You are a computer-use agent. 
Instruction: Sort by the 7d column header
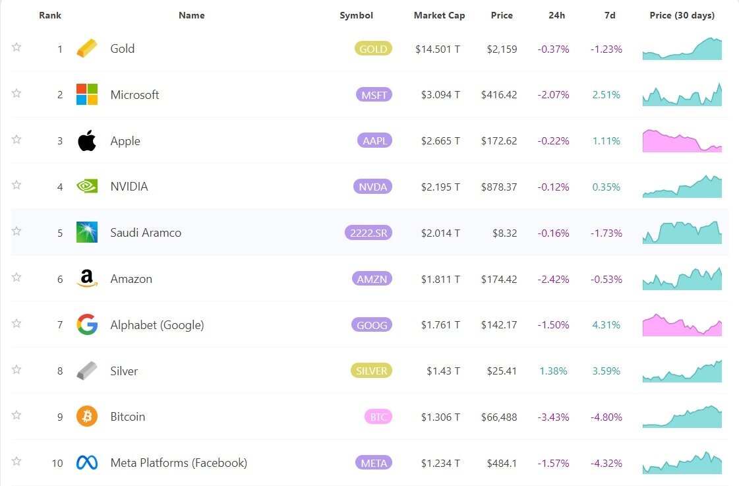pyautogui.click(x=610, y=15)
